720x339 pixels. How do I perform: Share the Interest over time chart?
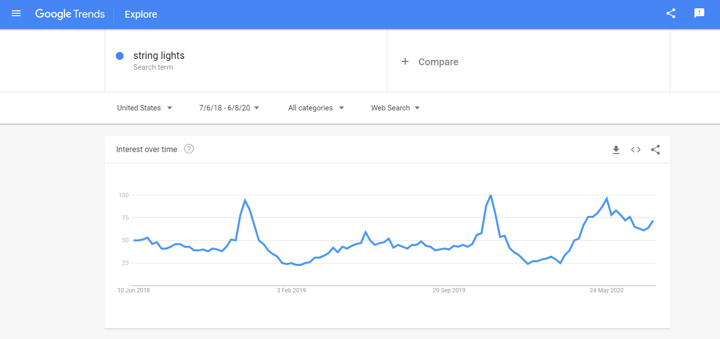tap(655, 150)
